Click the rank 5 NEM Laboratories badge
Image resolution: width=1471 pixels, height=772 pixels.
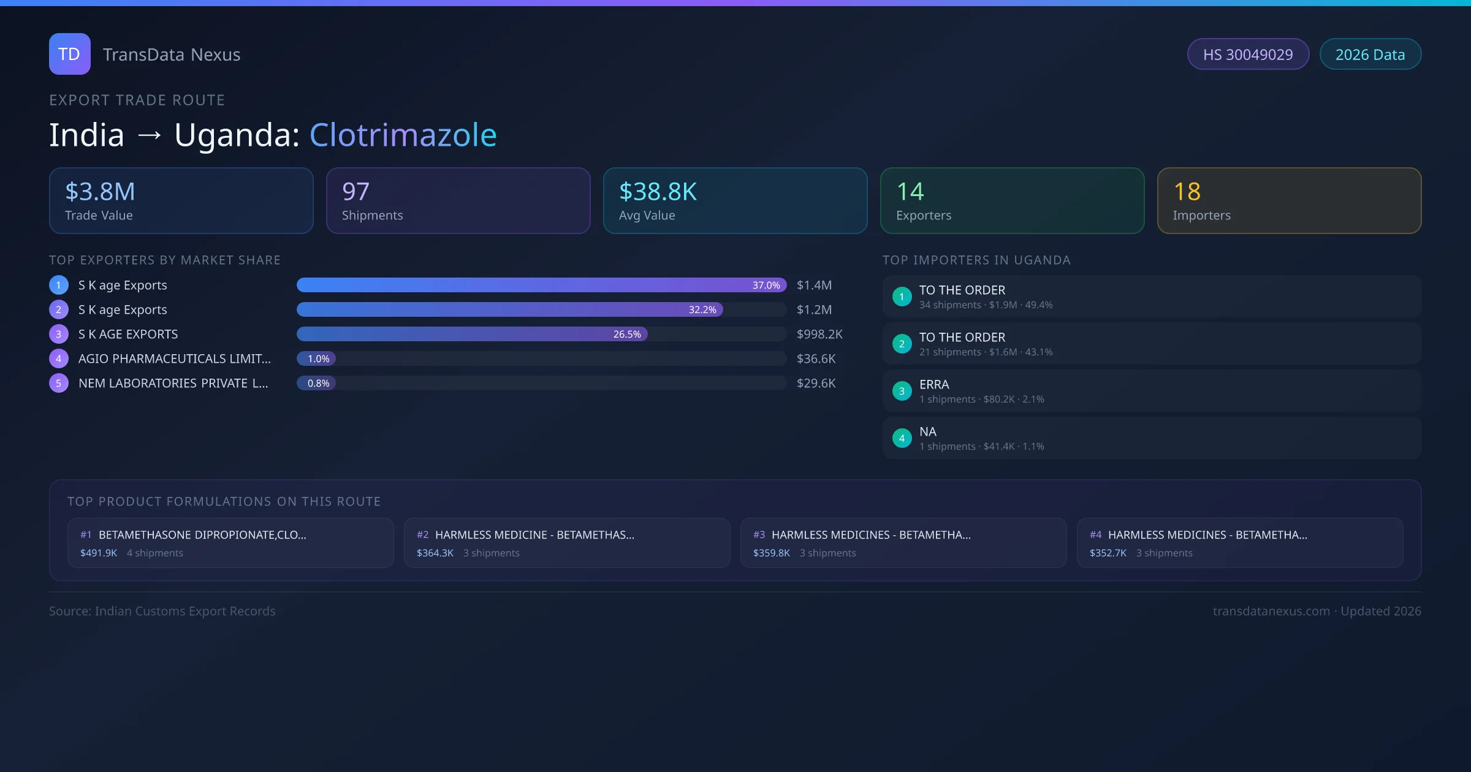[59, 383]
